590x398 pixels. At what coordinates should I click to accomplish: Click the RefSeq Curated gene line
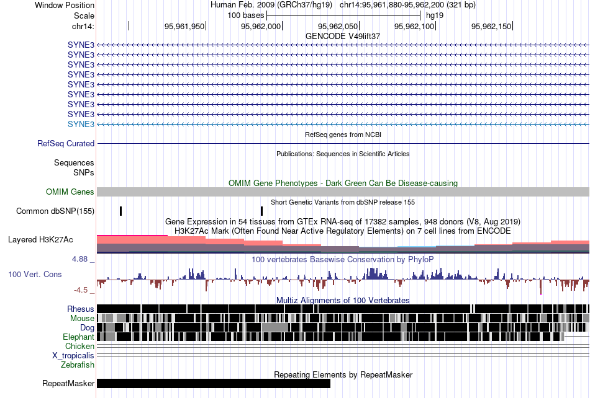[343, 143]
